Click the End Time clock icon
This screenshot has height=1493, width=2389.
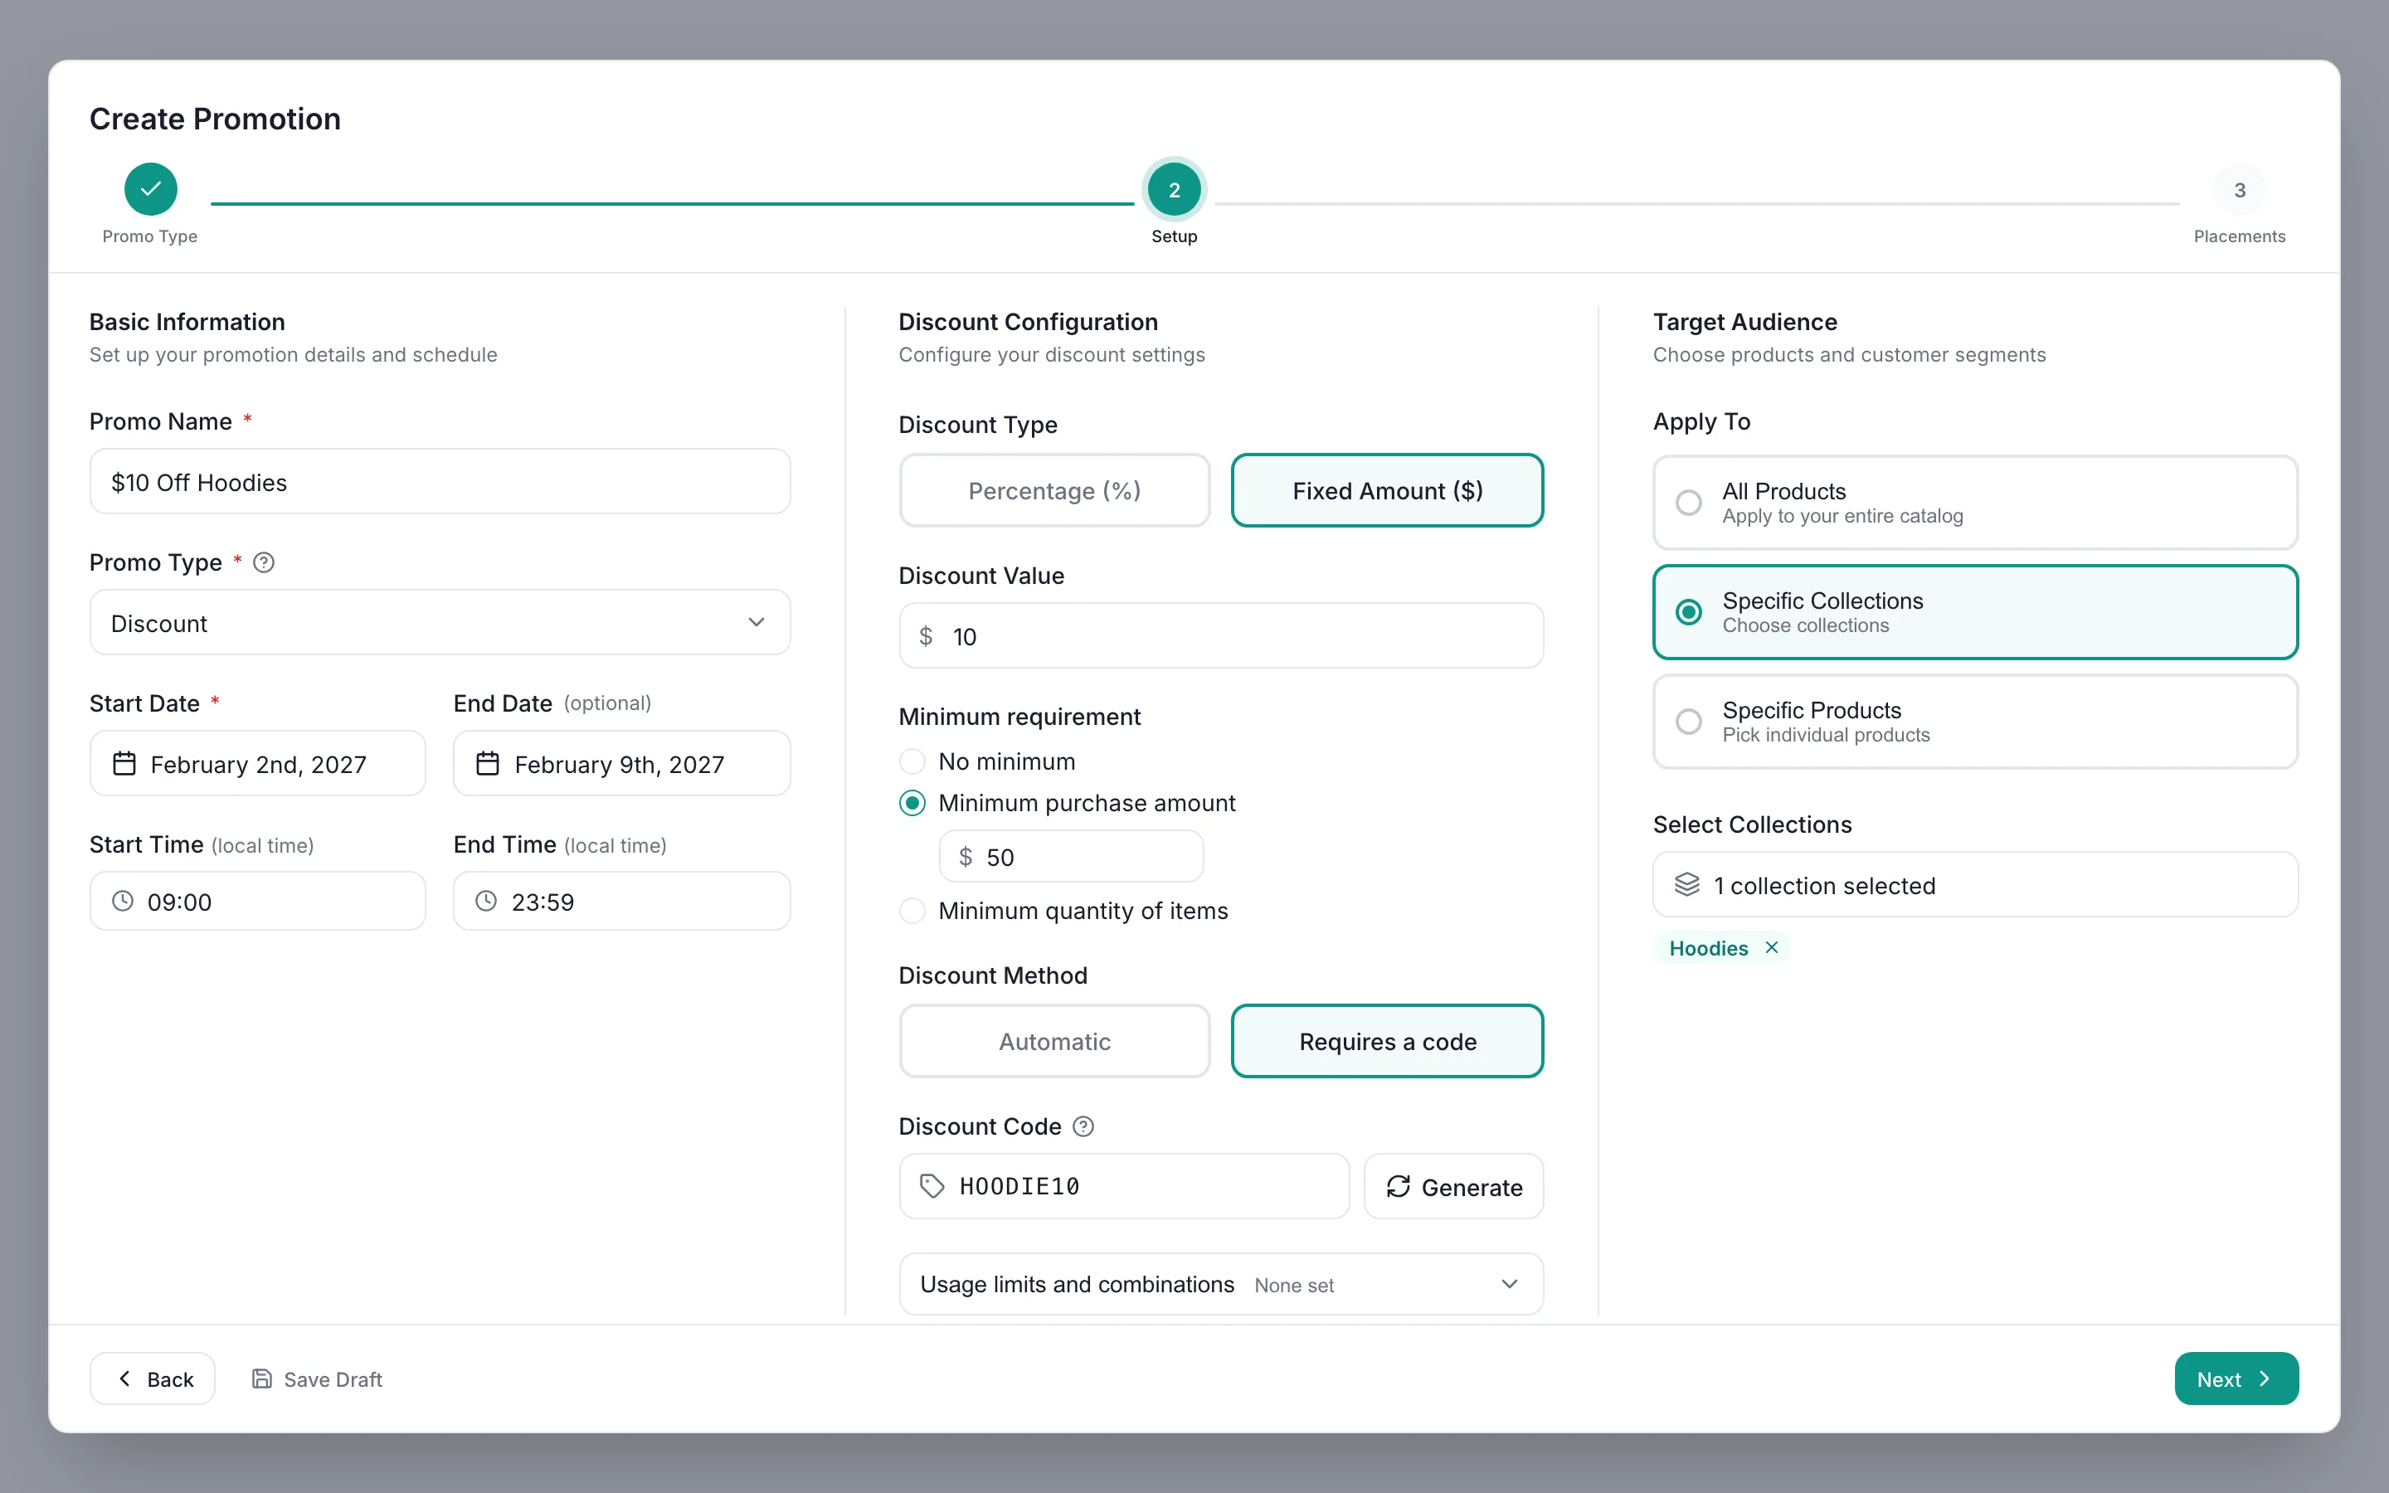click(x=486, y=902)
